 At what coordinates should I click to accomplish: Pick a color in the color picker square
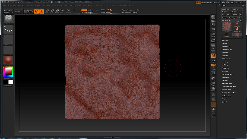pos(8,72)
